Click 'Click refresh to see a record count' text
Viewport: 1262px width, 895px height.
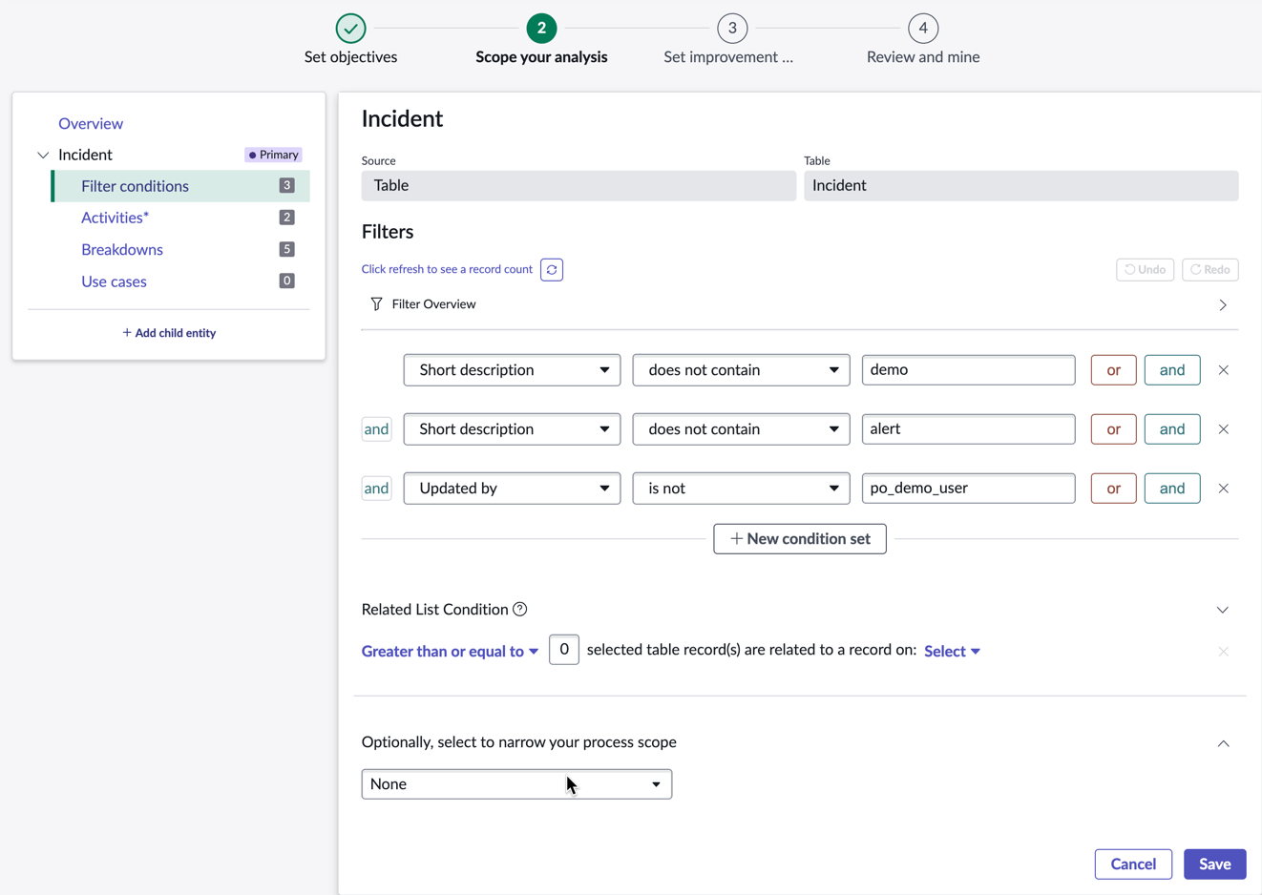(447, 269)
